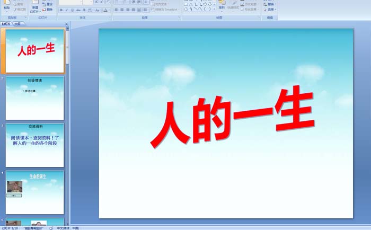
Task: Open the Line Spacing menu
Action: (146, 2)
